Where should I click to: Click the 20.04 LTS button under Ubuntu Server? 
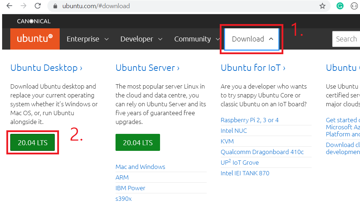138,142
